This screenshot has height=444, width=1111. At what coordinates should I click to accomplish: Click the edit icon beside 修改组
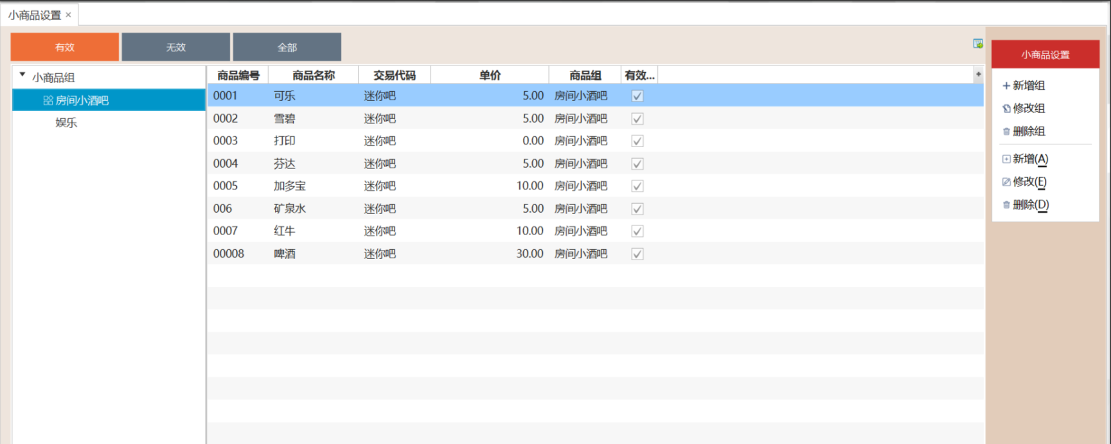tap(1006, 109)
